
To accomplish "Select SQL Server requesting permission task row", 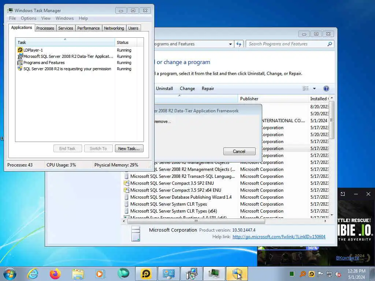I will [79, 69].
